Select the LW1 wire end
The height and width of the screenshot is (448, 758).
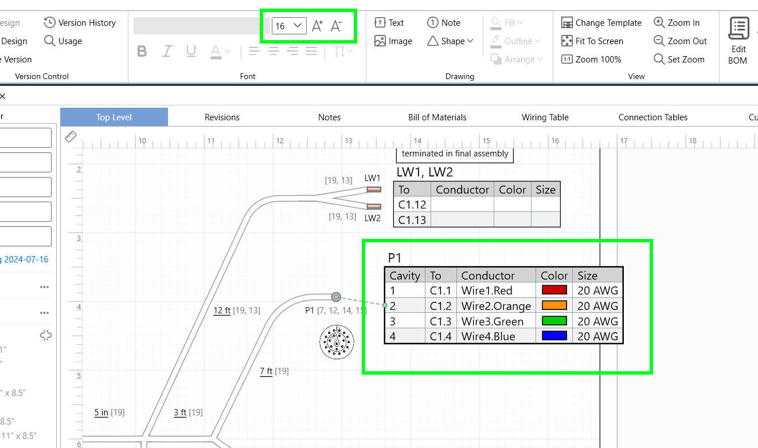coord(374,189)
